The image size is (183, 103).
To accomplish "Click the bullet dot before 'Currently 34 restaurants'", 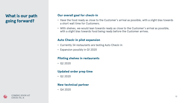I will click(58, 45).
